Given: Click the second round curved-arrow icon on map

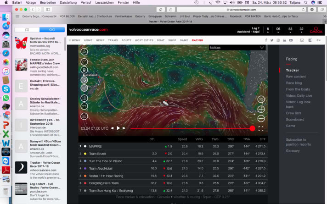Looking at the screenshot, I should pos(84,62).
